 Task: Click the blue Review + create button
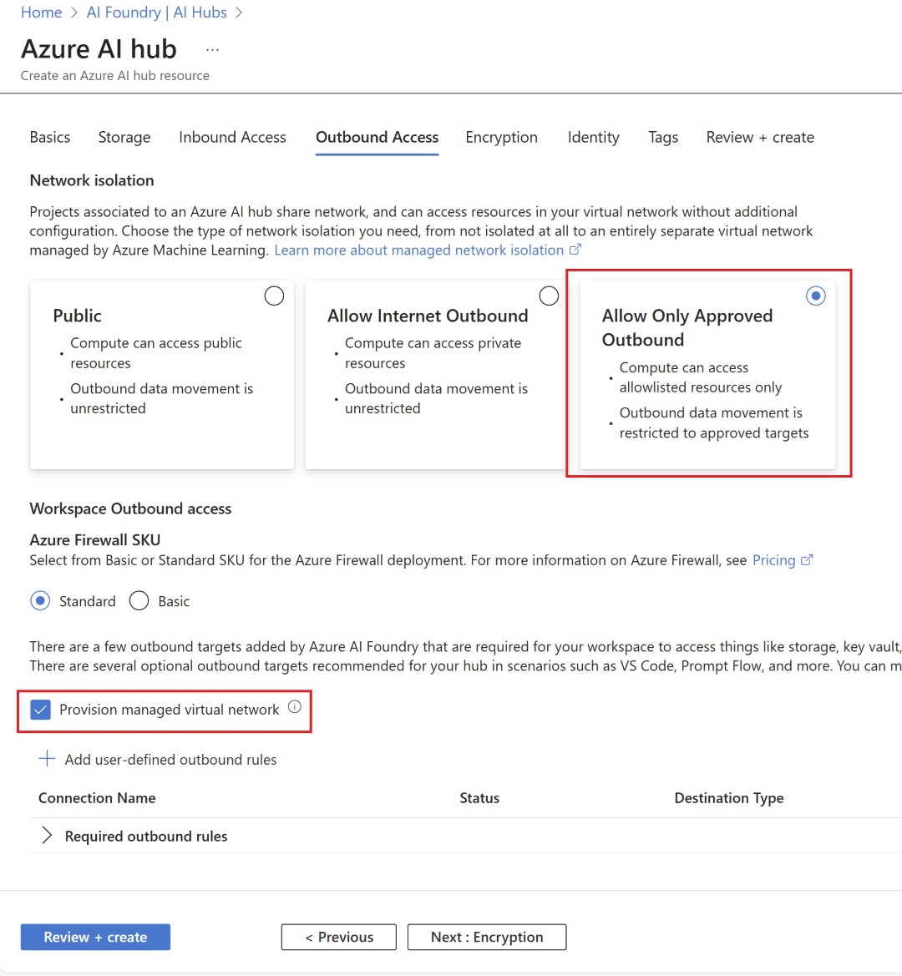click(x=95, y=937)
